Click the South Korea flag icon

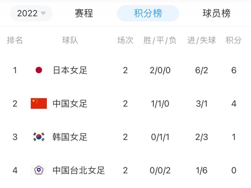coord(39,137)
